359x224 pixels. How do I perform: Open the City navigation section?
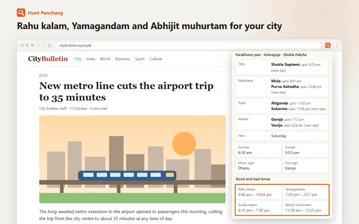click(x=78, y=59)
